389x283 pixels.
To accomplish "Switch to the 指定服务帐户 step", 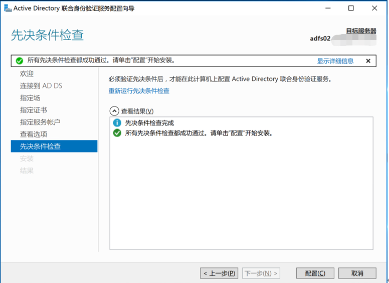I will tap(40, 122).
